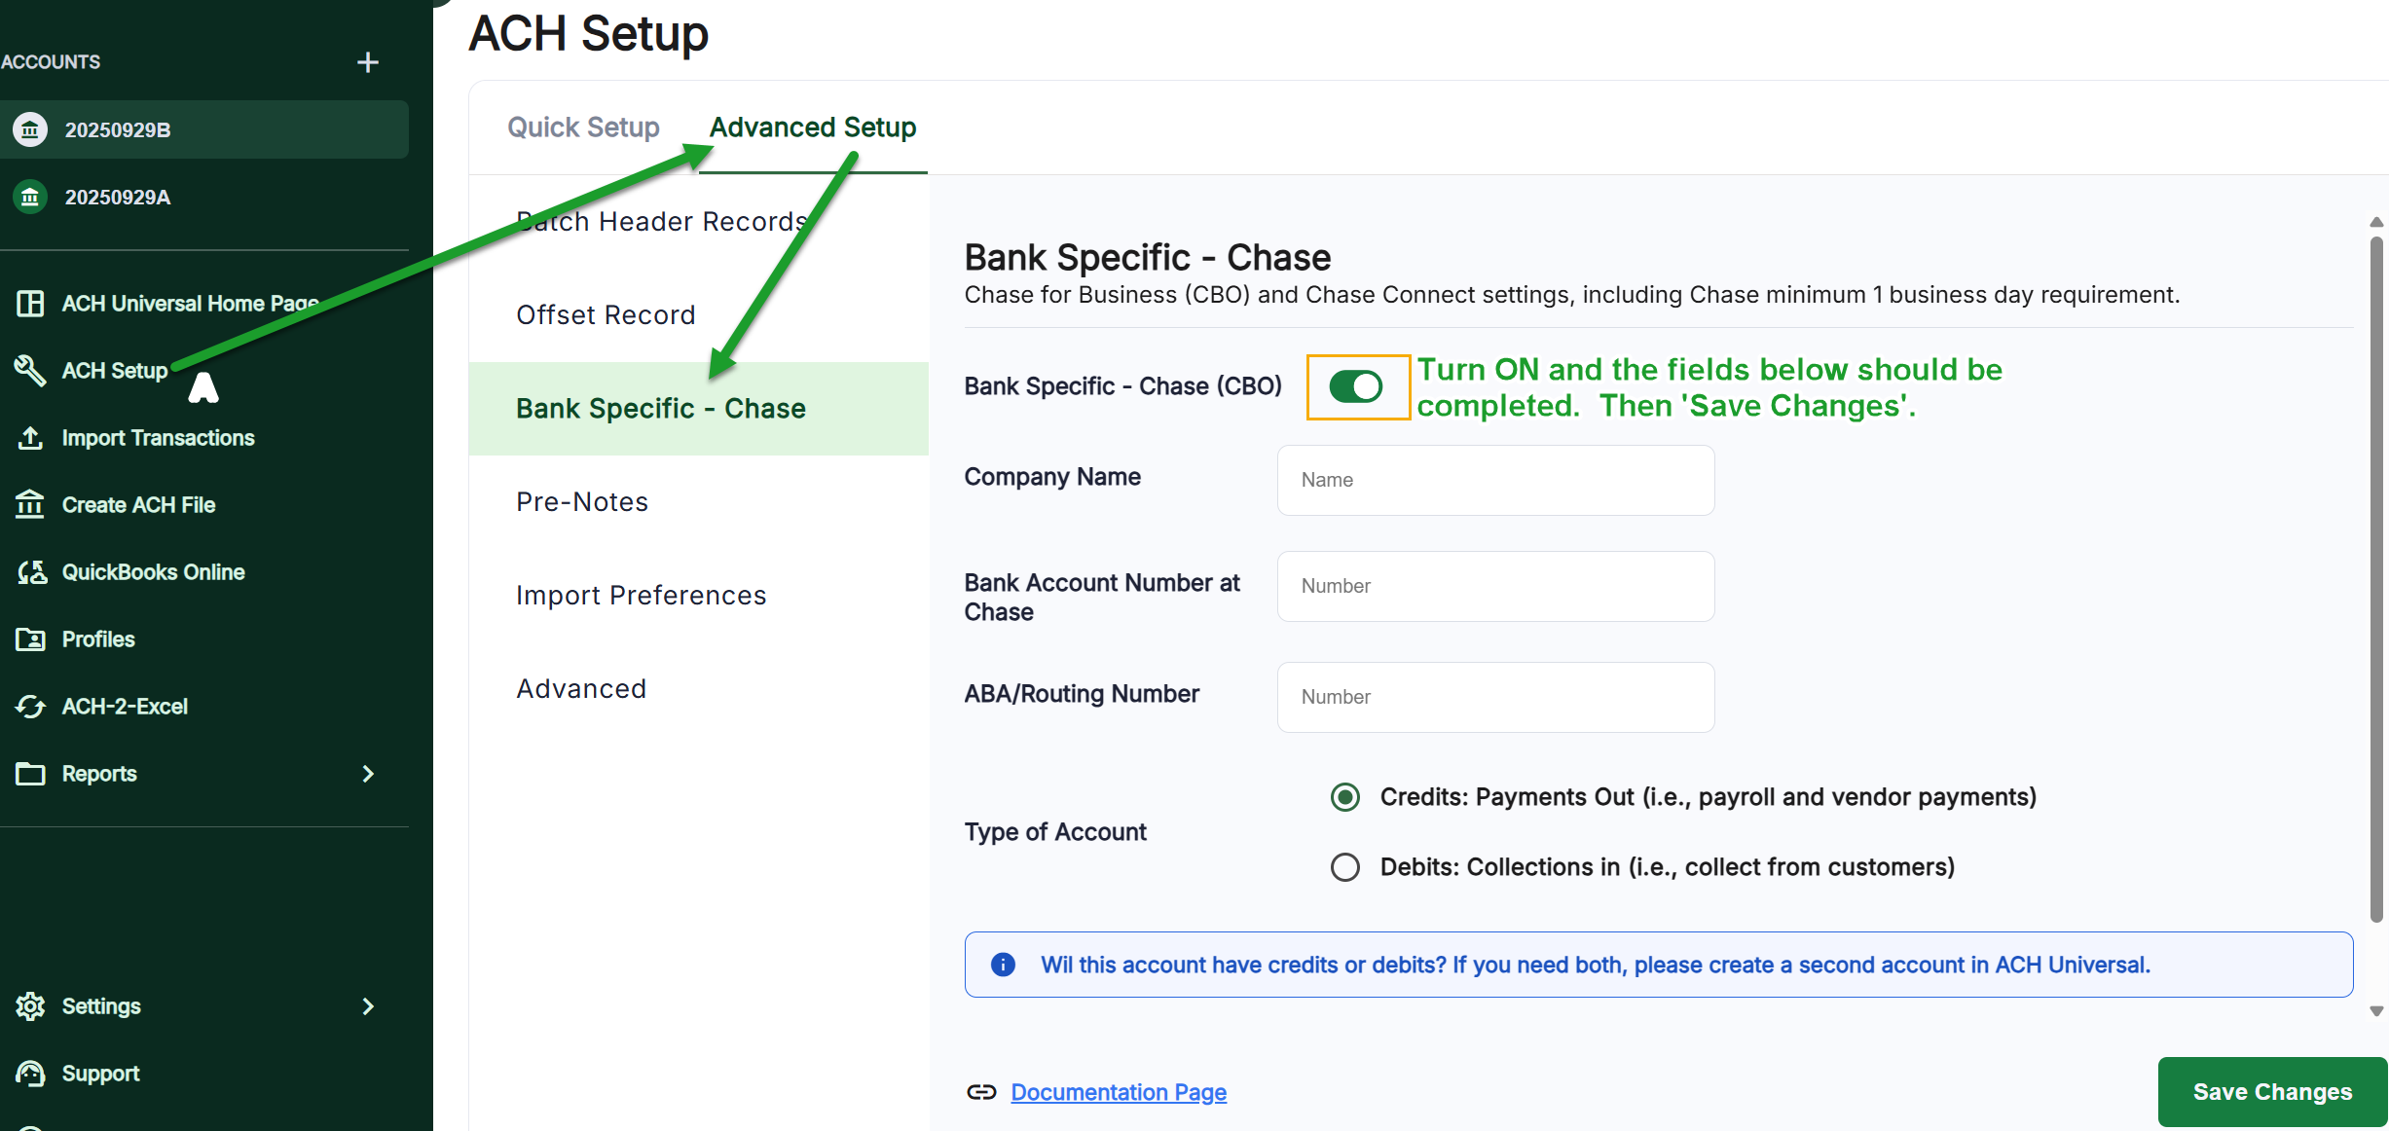Viewport: 2389px width, 1131px height.
Task: Open the Pre-Notes settings page
Action: pyautogui.click(x=581, y=500)
